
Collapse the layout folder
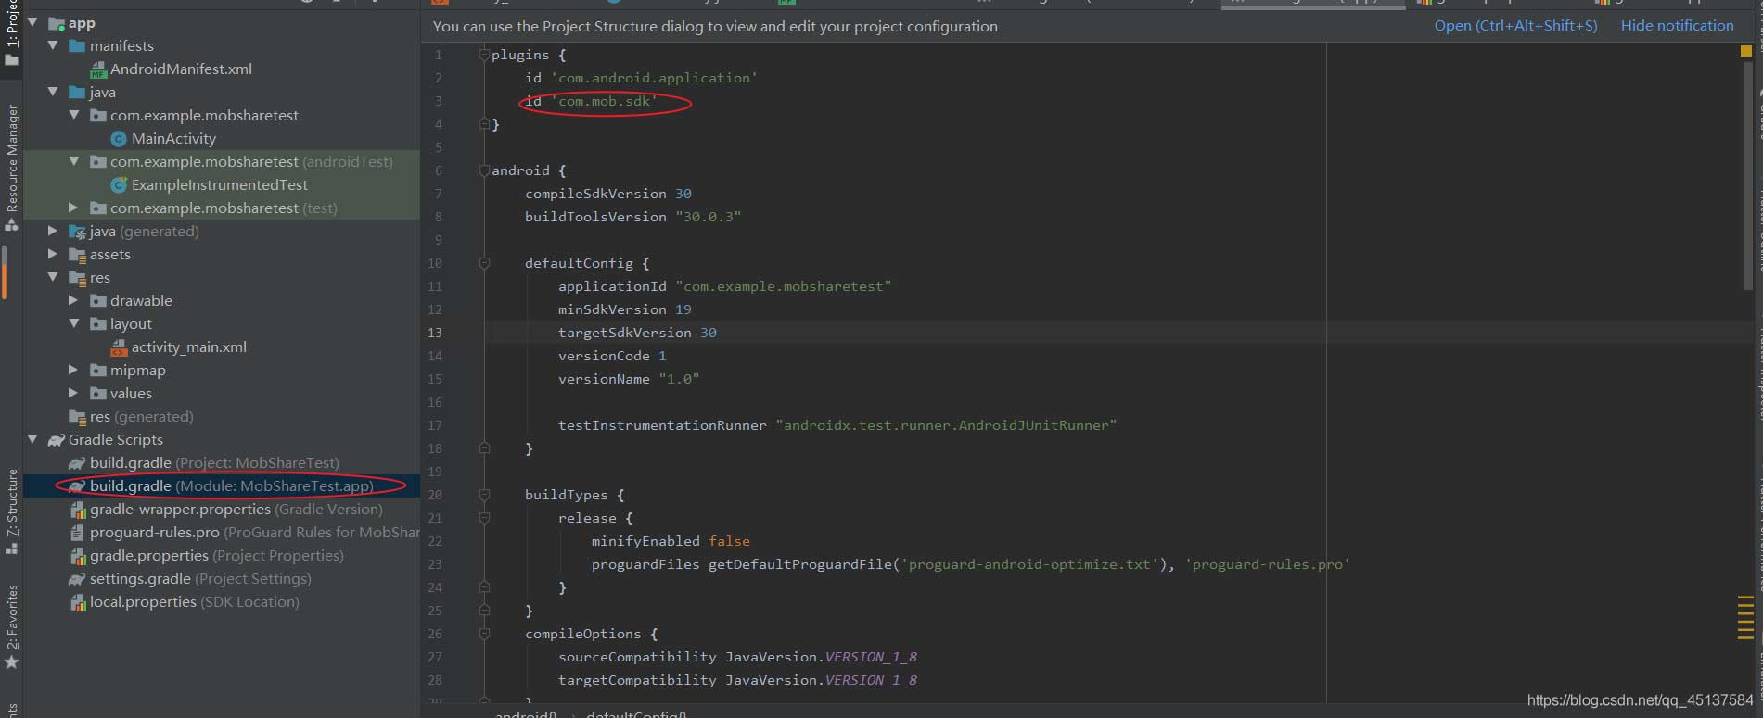pyautogui.click(x=74, y=323)
